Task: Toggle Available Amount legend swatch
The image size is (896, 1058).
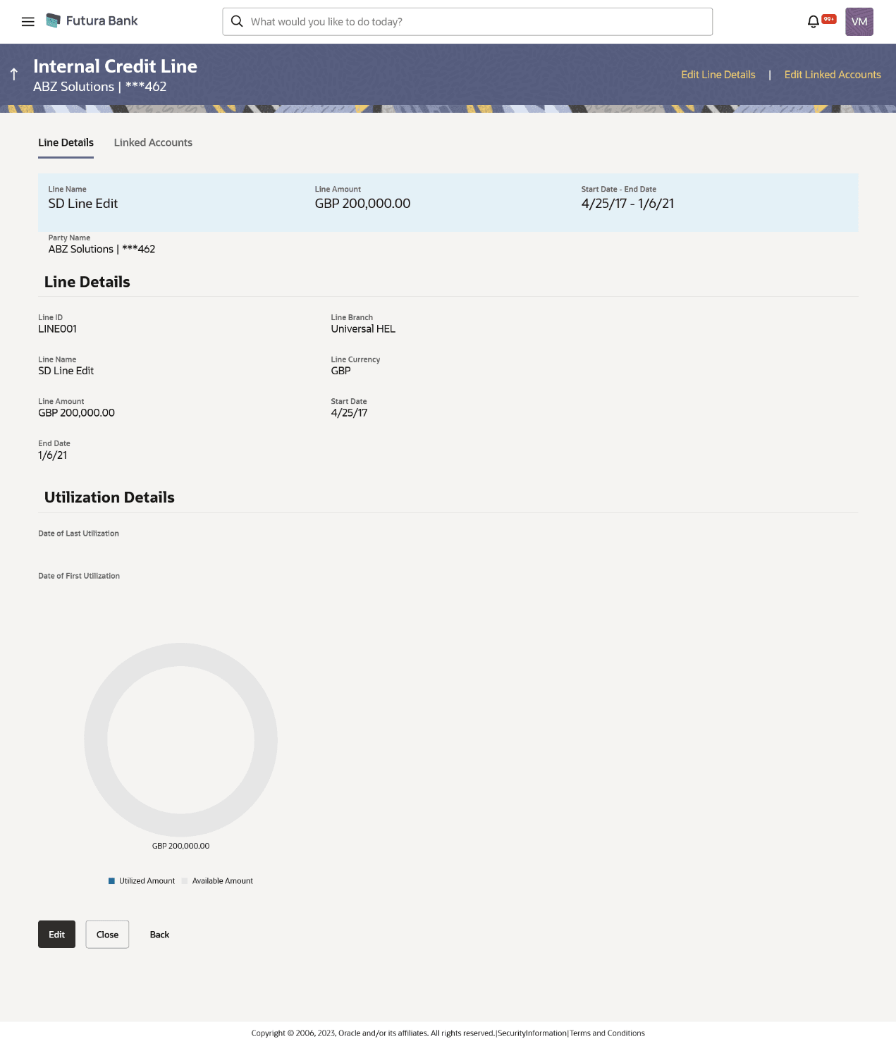Action: pyautogui.click(x=185, y=881)
